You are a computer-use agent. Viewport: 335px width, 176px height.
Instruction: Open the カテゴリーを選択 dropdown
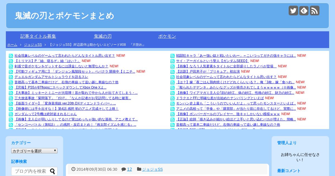(34, 151)
